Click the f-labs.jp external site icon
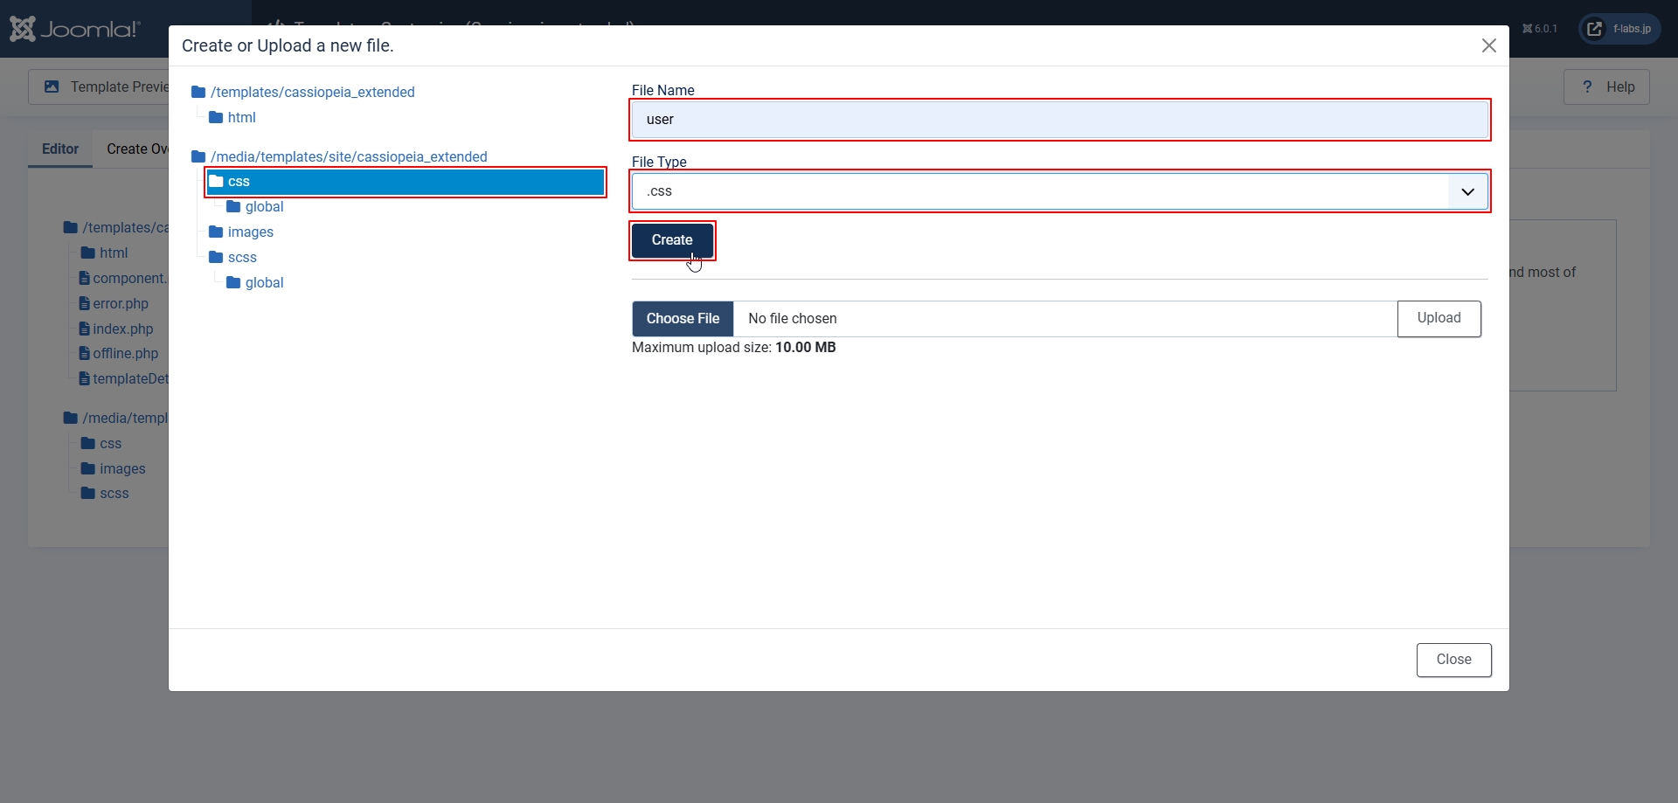Screen dimensions: 1678x803 click(1594, 29)
